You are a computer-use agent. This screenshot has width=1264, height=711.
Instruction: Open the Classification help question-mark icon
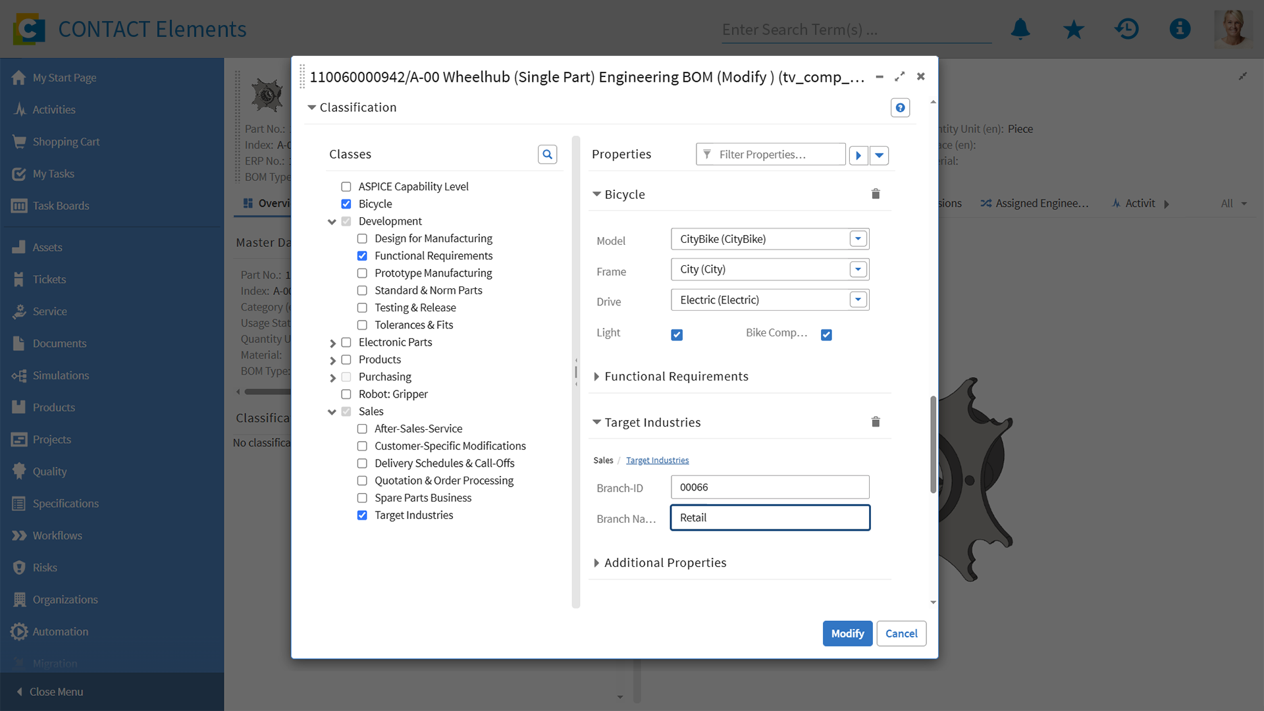[900, 108]
